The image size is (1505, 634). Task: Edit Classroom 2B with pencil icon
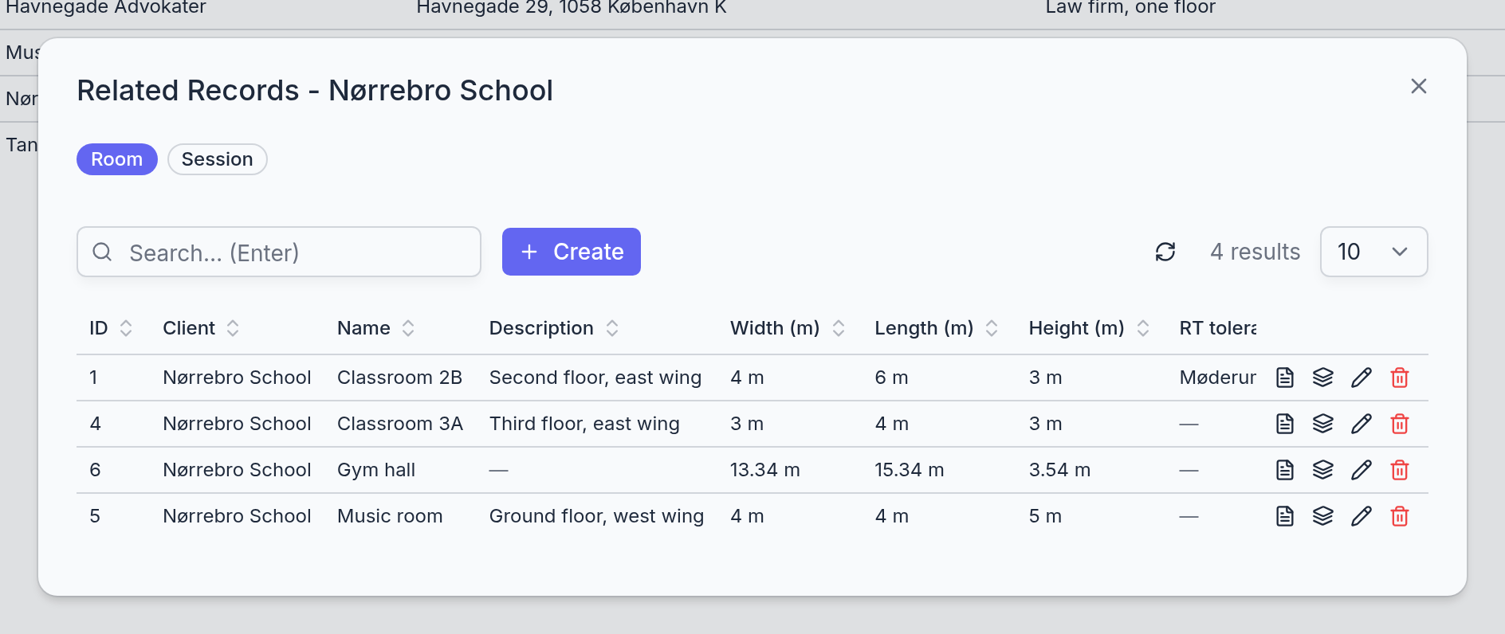(1362, 378)
